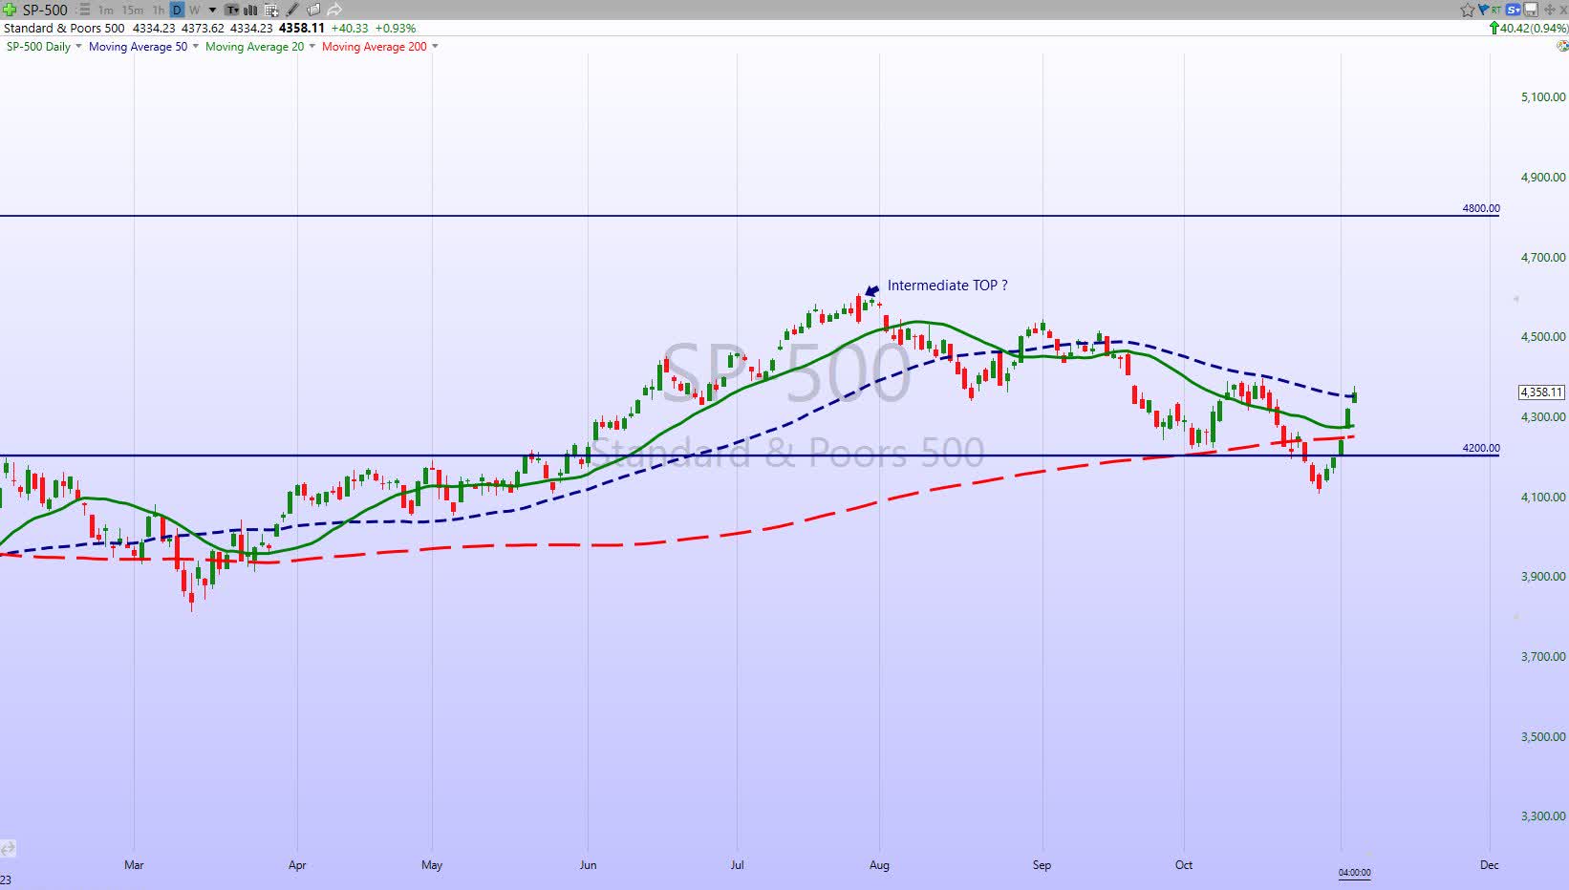Click the bar chart style icon
1569x890 pixels.
point(249,10)
